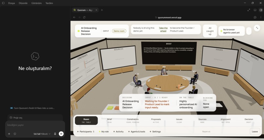
Task: Toggle the sidebar icon beside the Dosya menu
Action: [x=3, y=3]
